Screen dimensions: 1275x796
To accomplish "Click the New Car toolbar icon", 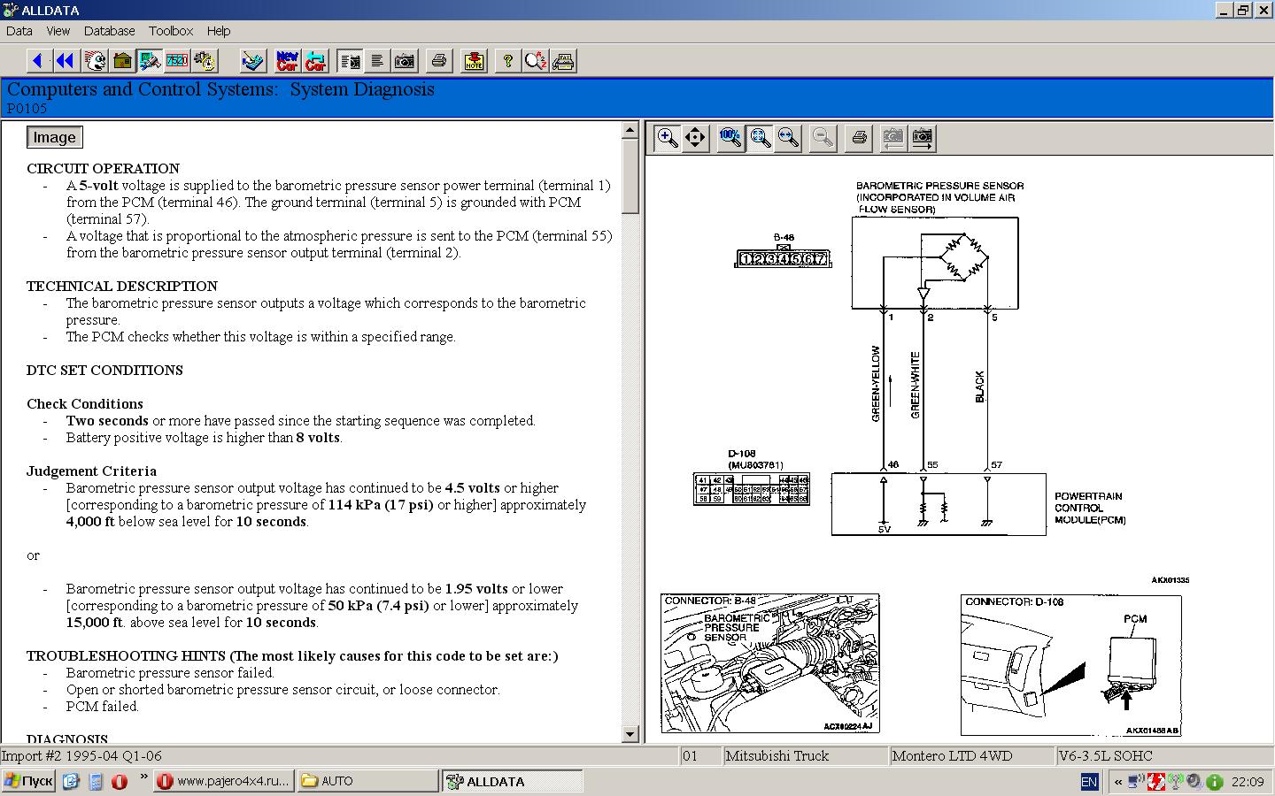I will (x=287, y=61).
